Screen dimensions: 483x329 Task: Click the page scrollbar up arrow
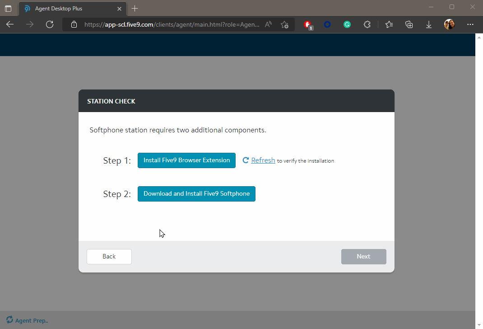pos(479,38)
